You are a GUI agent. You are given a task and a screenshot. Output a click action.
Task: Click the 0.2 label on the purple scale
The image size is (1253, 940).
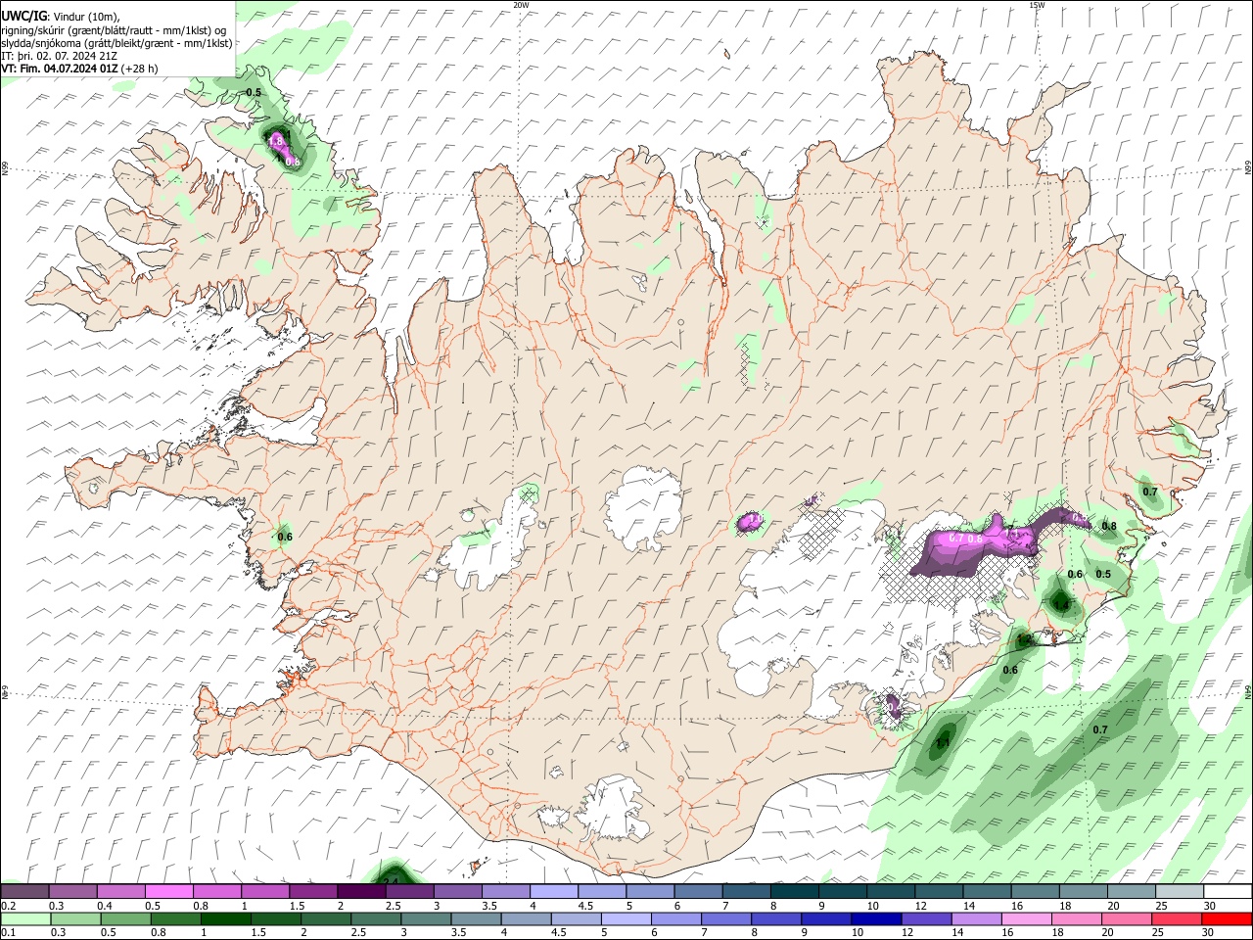pyautogui.click(x=8, y=906)
